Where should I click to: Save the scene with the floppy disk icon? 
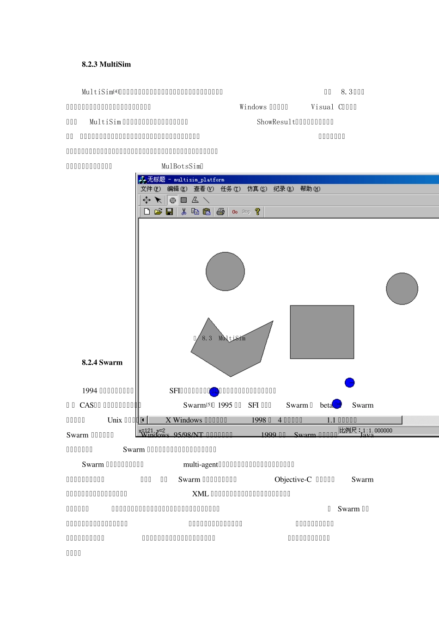pyautogui.click(x=170, y=211)
